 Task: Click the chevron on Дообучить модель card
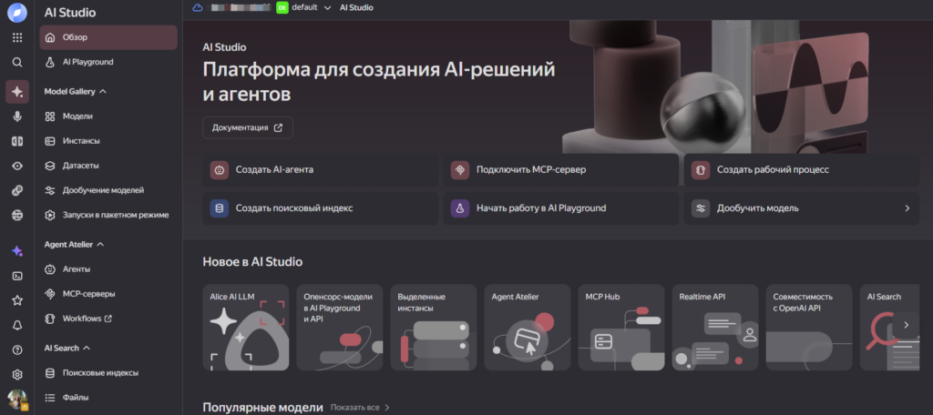pyautogui.click(x=907, y=208)
